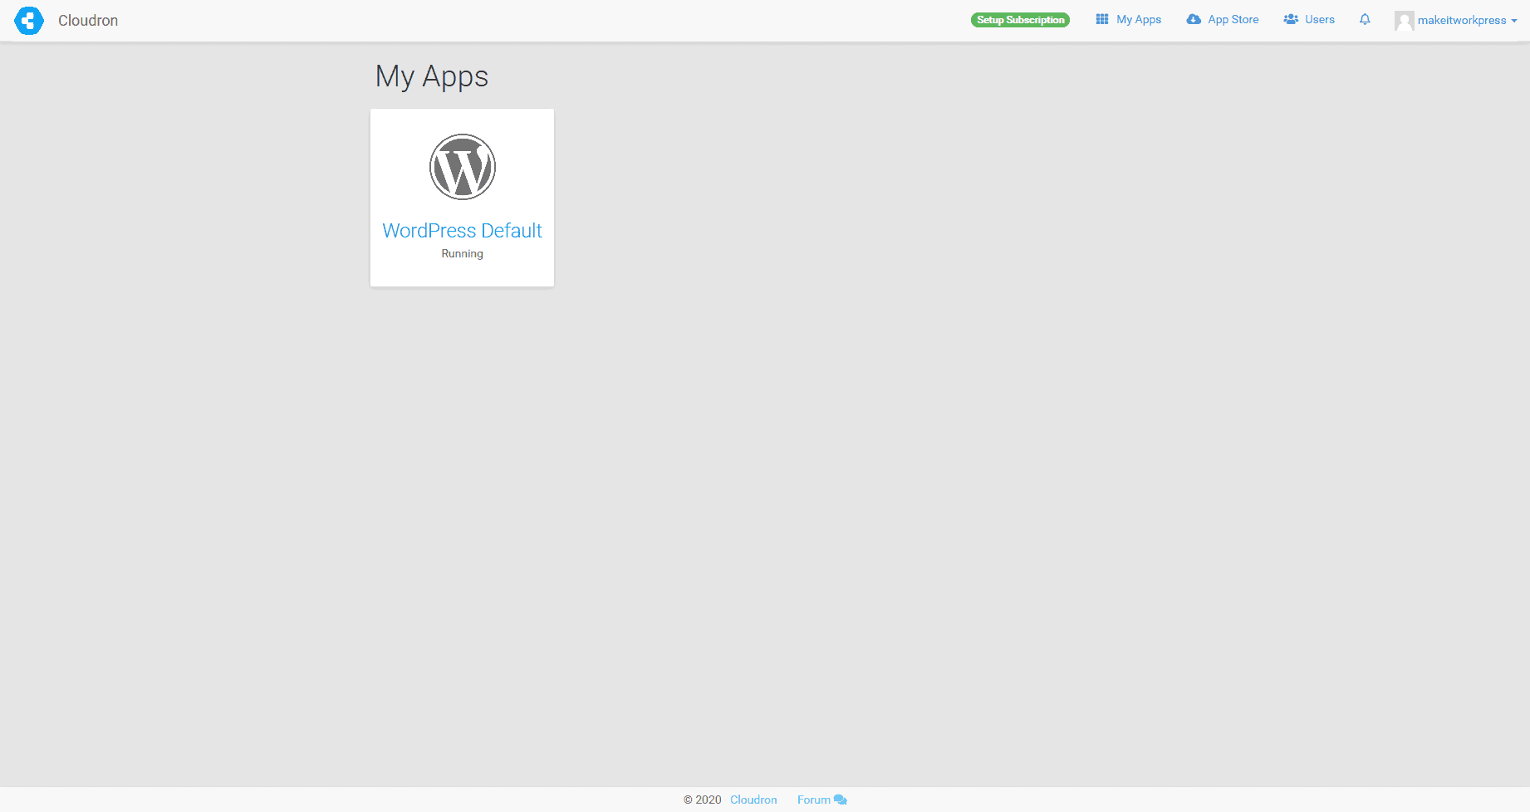Follow the Cloudron footer link

[753, 800]
